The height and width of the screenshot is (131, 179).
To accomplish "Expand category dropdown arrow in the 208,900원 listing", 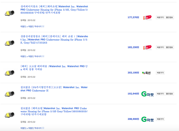I will coord(43,128).
